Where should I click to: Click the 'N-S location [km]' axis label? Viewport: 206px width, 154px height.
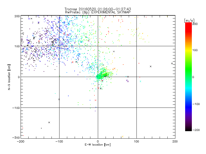click(9, 77)
